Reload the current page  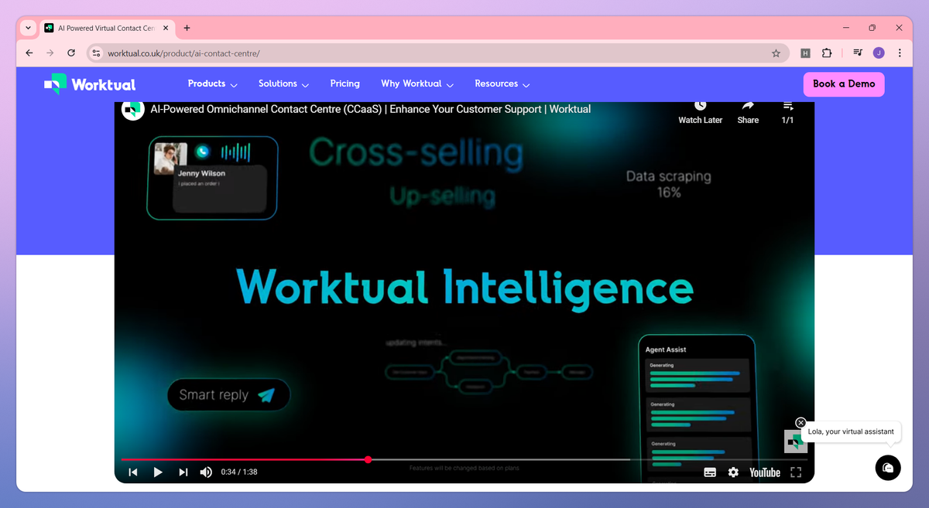[71, 53]
